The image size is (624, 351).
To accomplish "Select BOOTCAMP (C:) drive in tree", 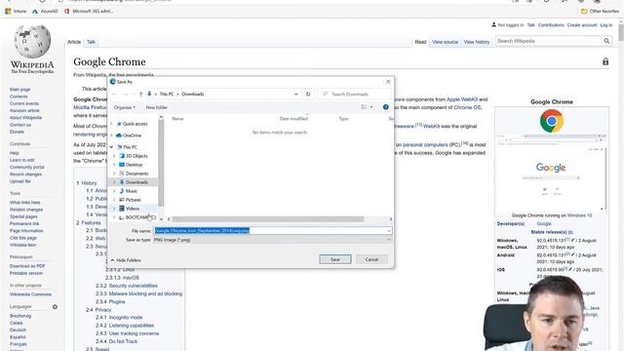I will [x=140, y=217].
